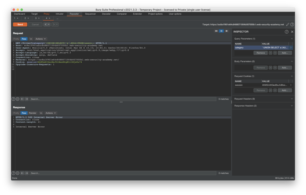Open new Repeater tab with ellipsis
The height and width of the screenshot is (195, 306).
point(57,18)
